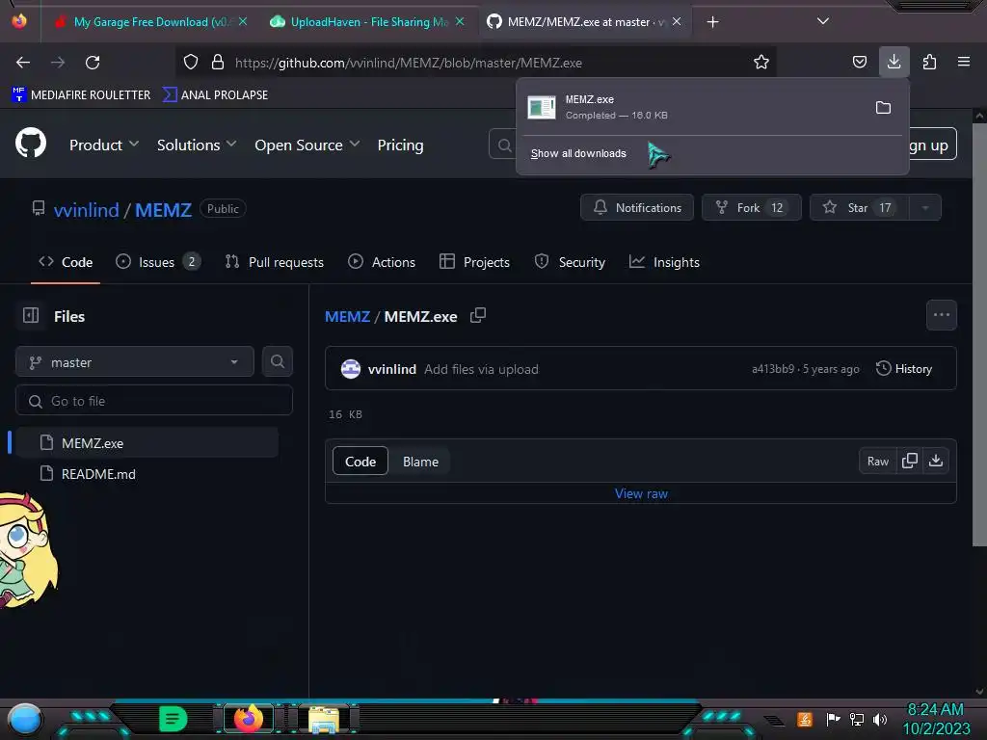Open the tracking protection shield icon

click(191, 62)
